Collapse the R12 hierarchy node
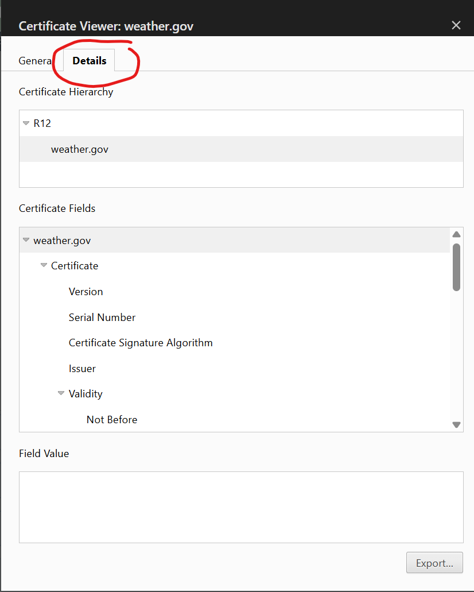 (26, 123)
